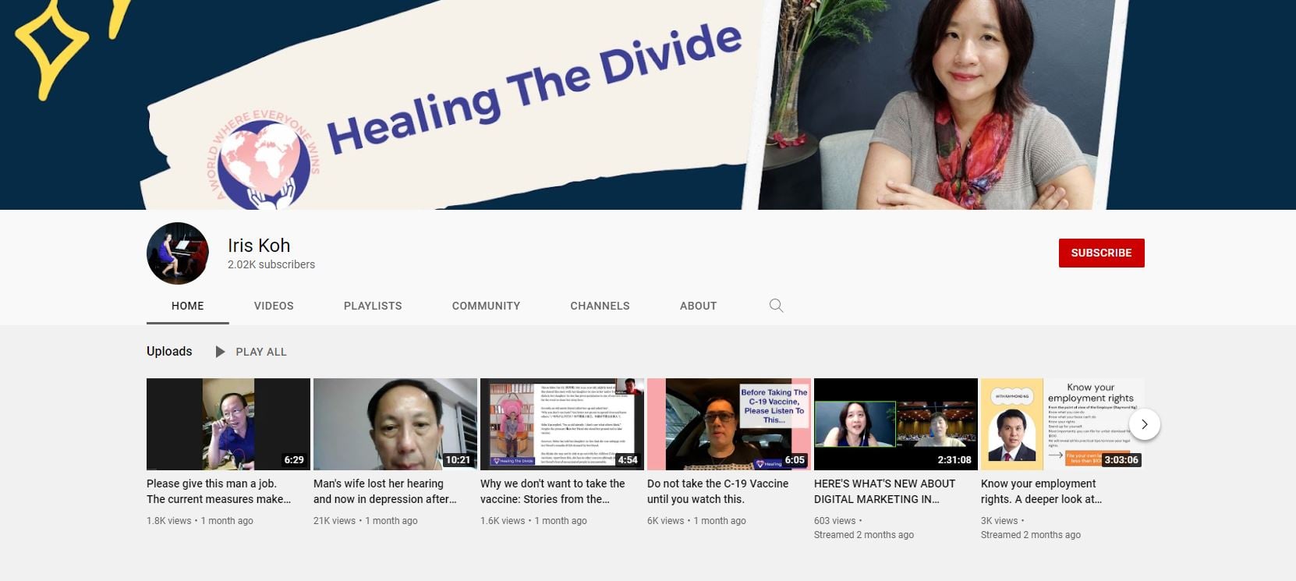Open the 'Before Taking The C-19 Vaccine' thumbnail
Viewport: 1296px width, 581px height.
pos(729,423)
